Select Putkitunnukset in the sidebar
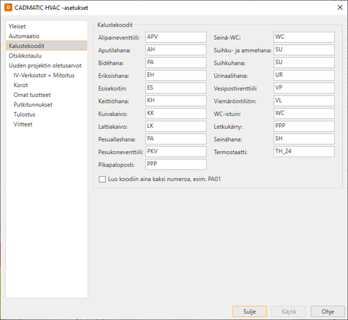The width and height of the screenshot is (348, 320). pos(47,105)
